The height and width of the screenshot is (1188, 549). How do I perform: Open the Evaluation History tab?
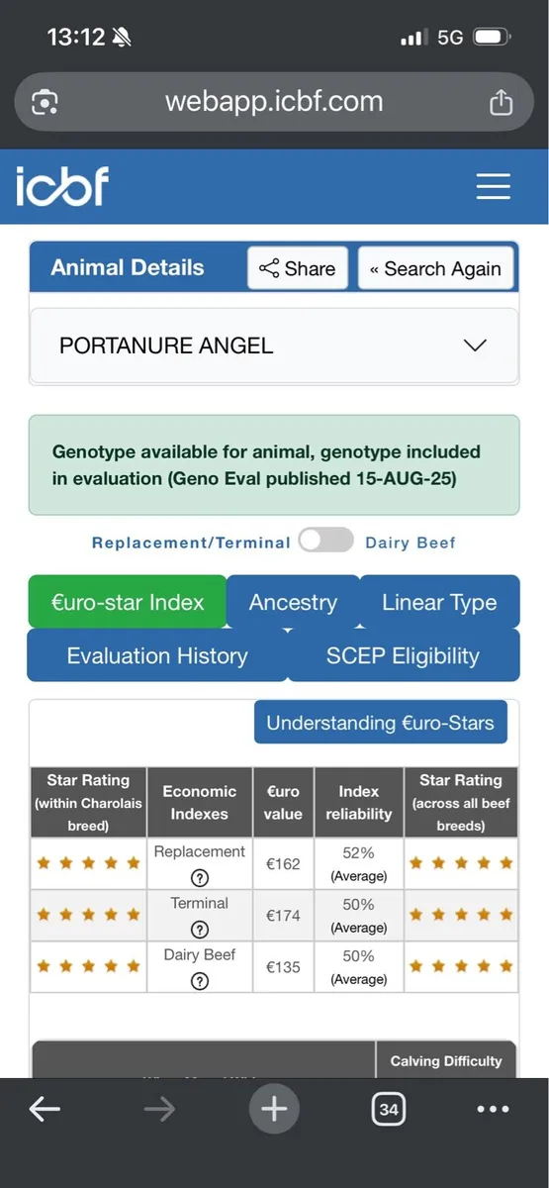pyautogui.click(x=157, y=655)
